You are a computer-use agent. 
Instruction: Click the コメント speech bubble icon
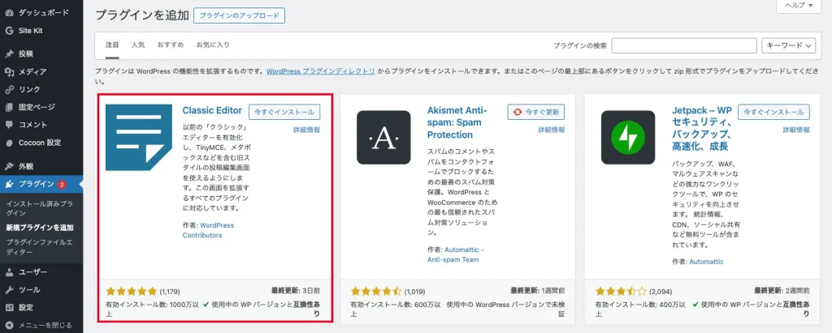pyautogui.click(x=8, y=125)
